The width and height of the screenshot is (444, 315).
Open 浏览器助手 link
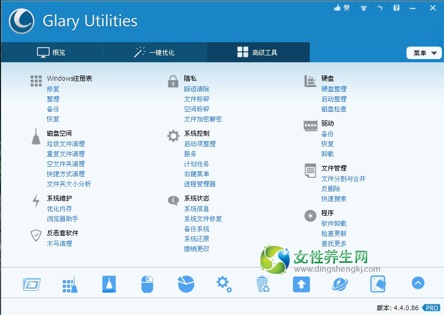(x=63, y=219)
